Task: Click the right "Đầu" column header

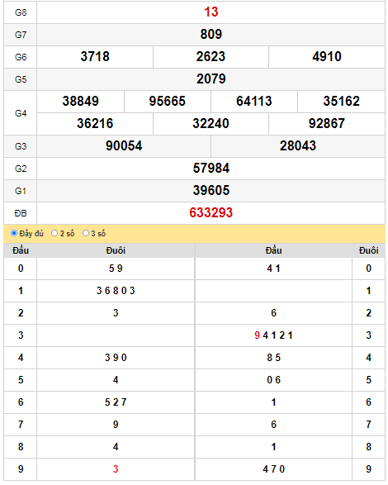Action: (x=273, y=250)
